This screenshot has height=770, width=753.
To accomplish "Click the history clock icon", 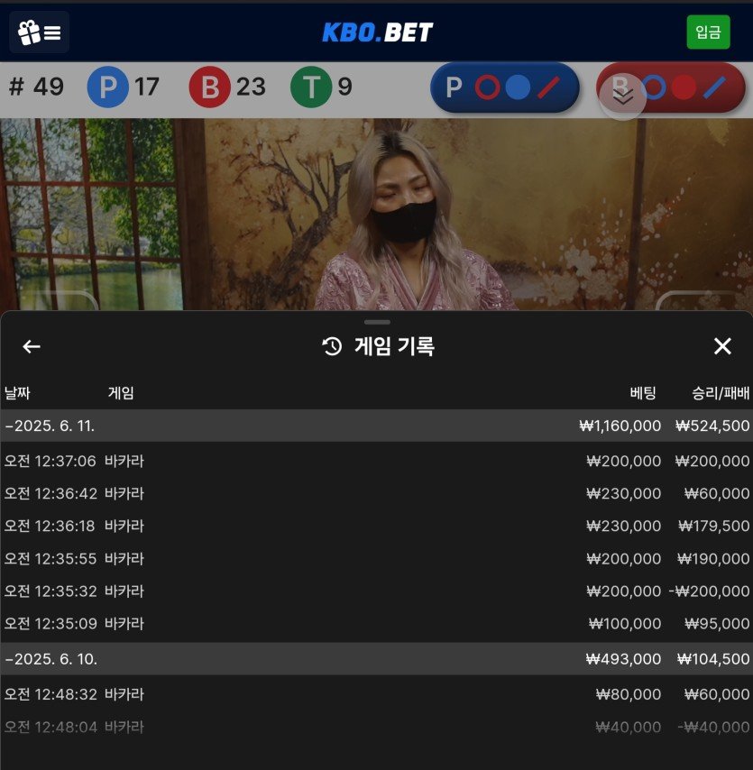I will [x=332, y=346].
